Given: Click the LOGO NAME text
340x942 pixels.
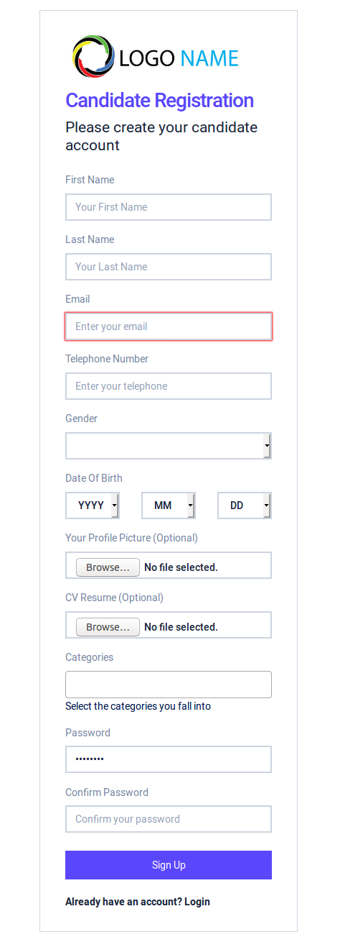Looking at the screenshot, I should pyautogui.click(x=179, y=58).
